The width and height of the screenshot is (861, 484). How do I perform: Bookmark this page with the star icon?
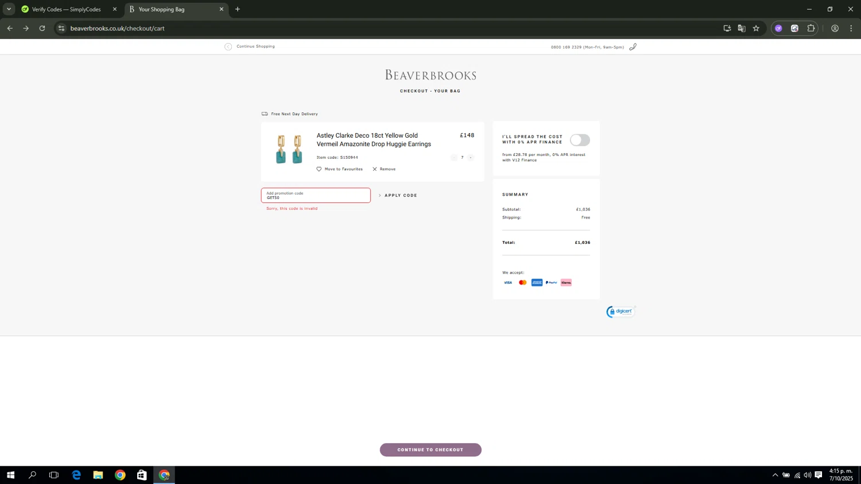(x=756, y=28)
